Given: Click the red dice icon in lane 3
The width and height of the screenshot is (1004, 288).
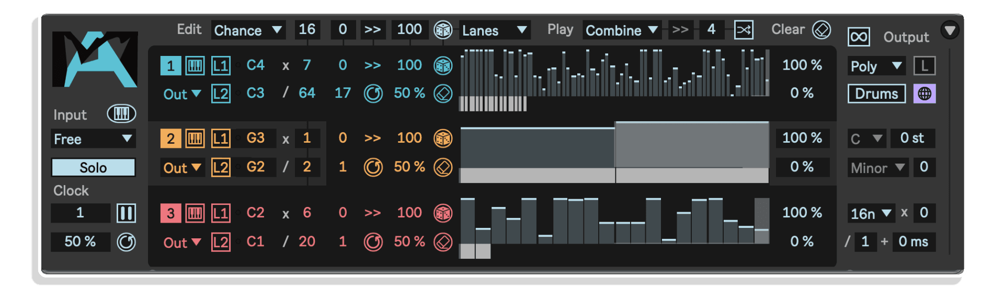Looking at the screenshot, I should pos(443,213).
